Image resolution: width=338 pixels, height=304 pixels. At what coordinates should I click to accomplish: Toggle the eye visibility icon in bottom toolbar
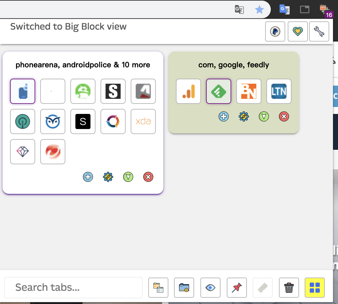[210, 287]
